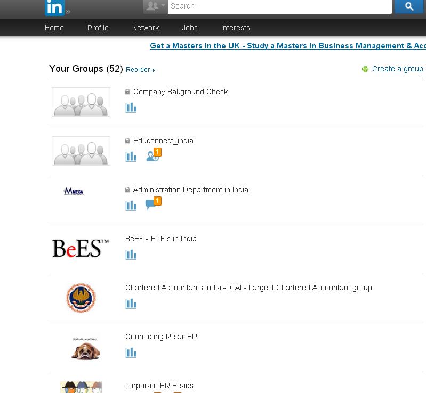Open the Jobs menu

pyautogui.click(x=190, y=28)
